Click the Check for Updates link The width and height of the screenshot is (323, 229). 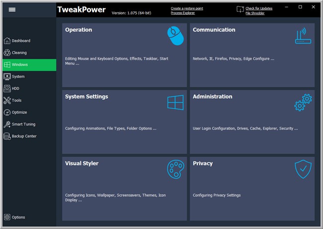(x=259, y=8)
